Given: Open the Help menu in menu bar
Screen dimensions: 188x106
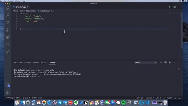Looking at the screenshot, I should tap(23, 1).
